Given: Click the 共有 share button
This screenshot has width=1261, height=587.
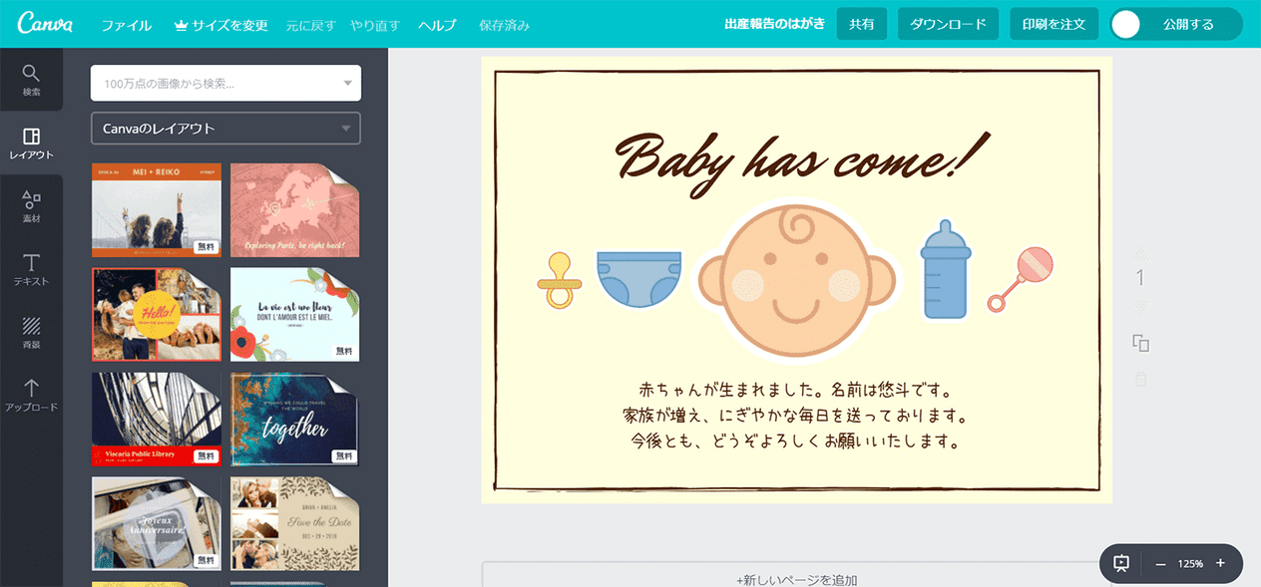Looking at the screenshot, I should click(x=861, y=25).
